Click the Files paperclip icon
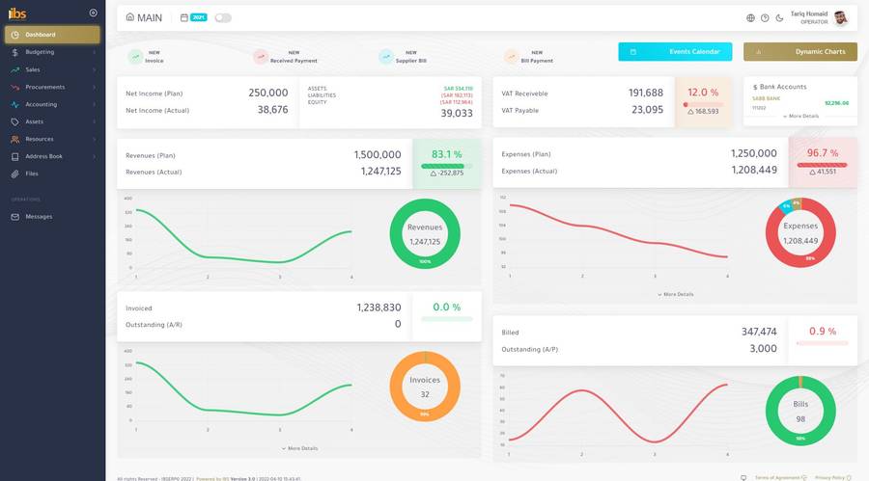 [x=14, y=174]
